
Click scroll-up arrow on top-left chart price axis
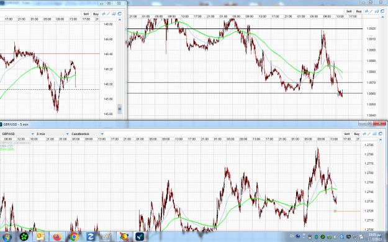(x=120, y=20)
